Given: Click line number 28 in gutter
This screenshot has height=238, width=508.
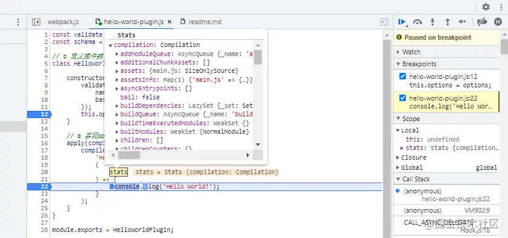Looking at the screenshot, I should coord(45,230).
